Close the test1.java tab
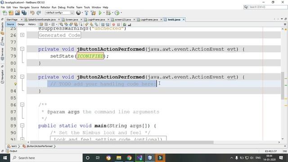Viewport: 288px width, 162px height. [x=184, y=20]
